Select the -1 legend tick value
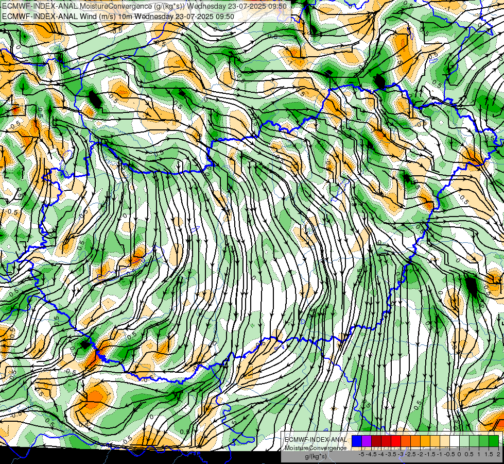 [440, 454]
